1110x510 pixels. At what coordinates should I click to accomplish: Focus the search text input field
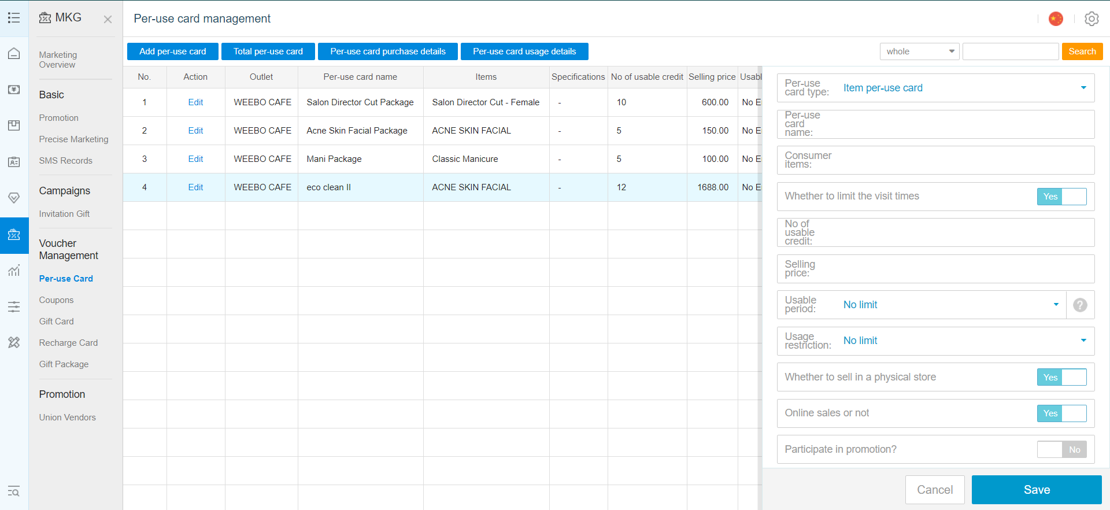coord(1011,51)
